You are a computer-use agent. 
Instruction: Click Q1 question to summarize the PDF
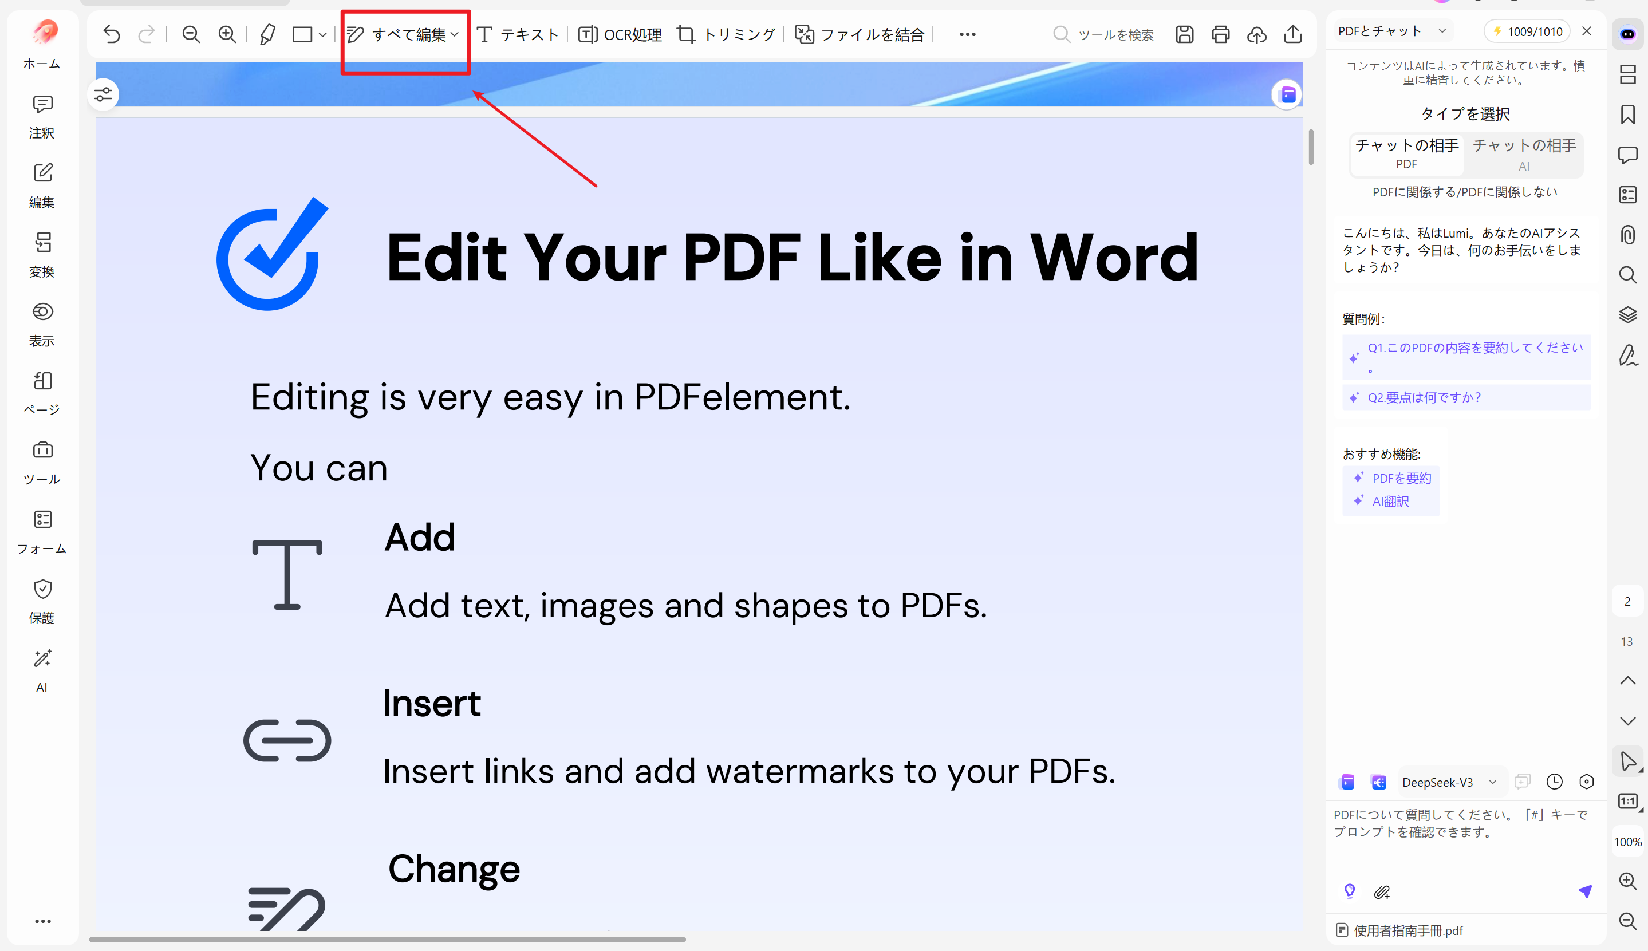(x=1466, y=357)
